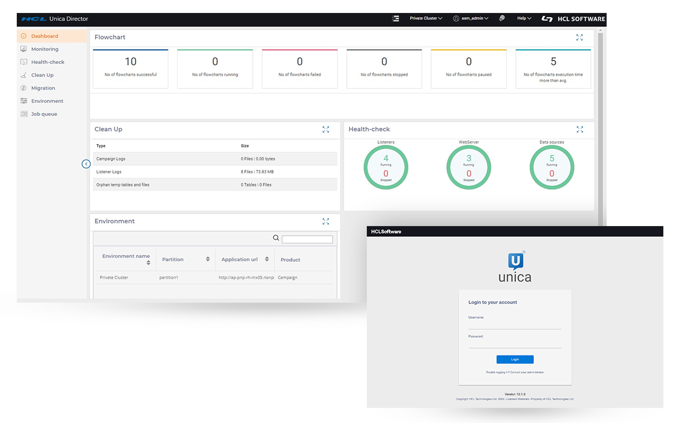
Task: Click the Monitoring screen icon
Action: point(24,49)
